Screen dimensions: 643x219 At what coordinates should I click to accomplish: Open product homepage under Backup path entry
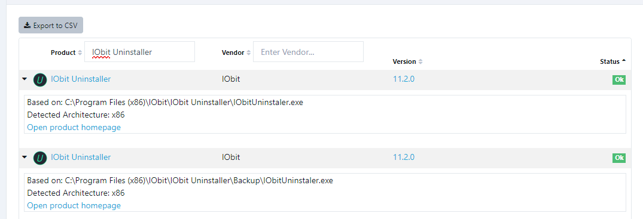click(74, 205)
